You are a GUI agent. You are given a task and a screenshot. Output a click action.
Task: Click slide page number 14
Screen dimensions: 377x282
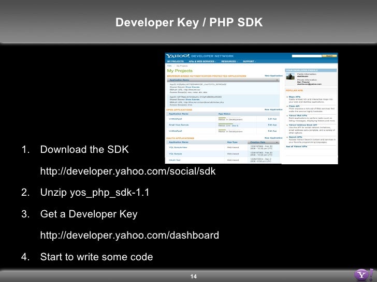click(194, 276)
